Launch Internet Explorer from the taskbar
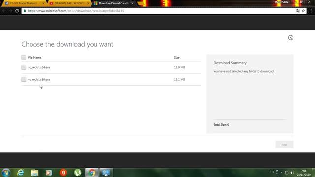Viewport: 315px width, 177px height. [21, 173]
